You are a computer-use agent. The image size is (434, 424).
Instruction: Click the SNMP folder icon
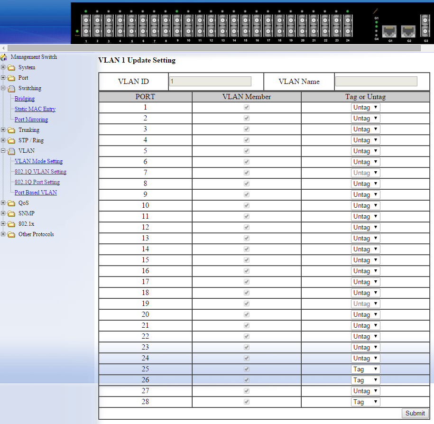click(11, 214)
